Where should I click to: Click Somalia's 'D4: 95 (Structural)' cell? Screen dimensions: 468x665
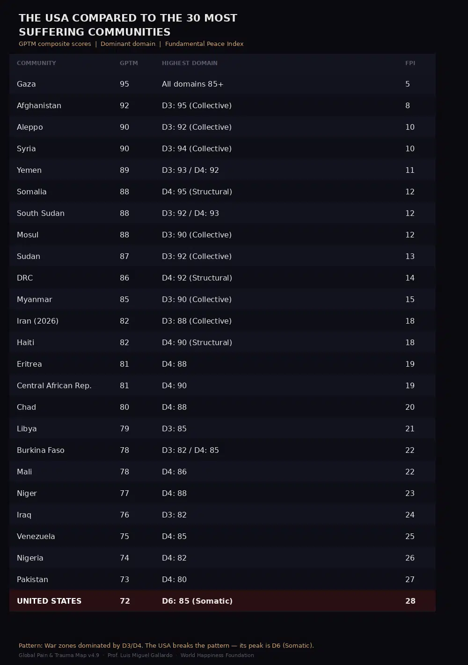pyautogui.click(x=197, y=192)
